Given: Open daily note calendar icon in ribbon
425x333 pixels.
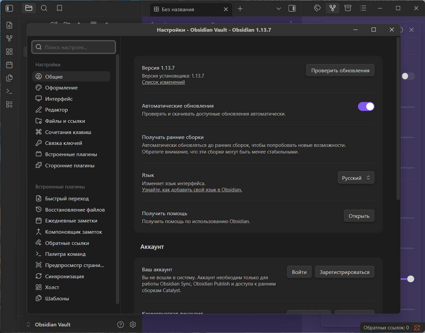Looking at the screenshot, I should pos(9,65).
